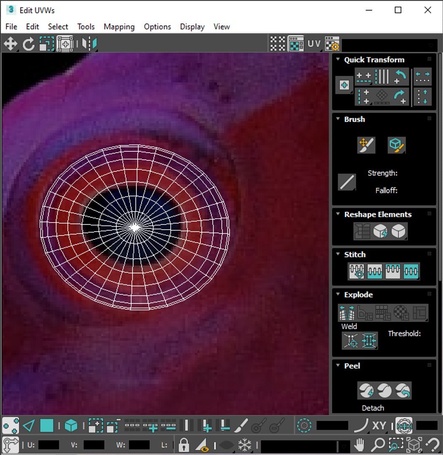Enable Edge sub-object mode
The image size is (443, 455).
29,426
